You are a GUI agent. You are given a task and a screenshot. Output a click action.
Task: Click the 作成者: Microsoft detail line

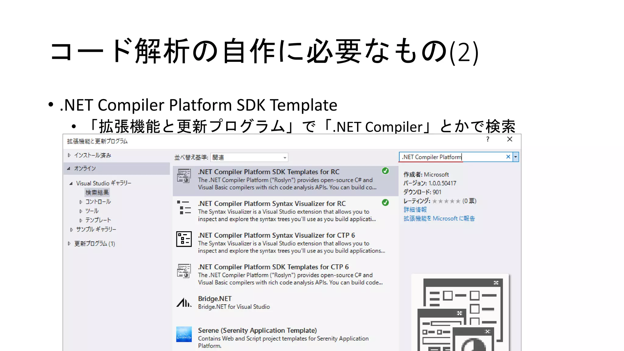(426, 175)
